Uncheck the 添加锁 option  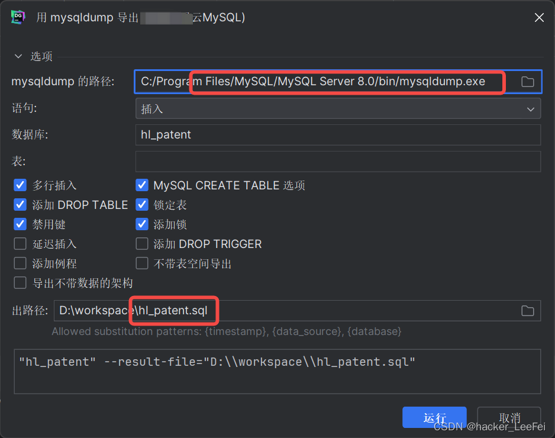[x=142, y=224]
